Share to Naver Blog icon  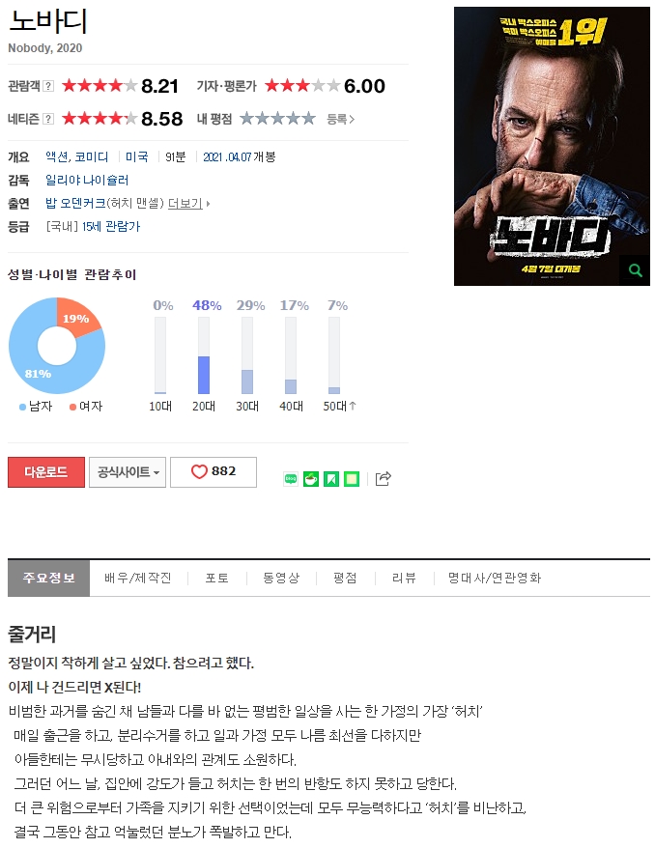(291, 479)
